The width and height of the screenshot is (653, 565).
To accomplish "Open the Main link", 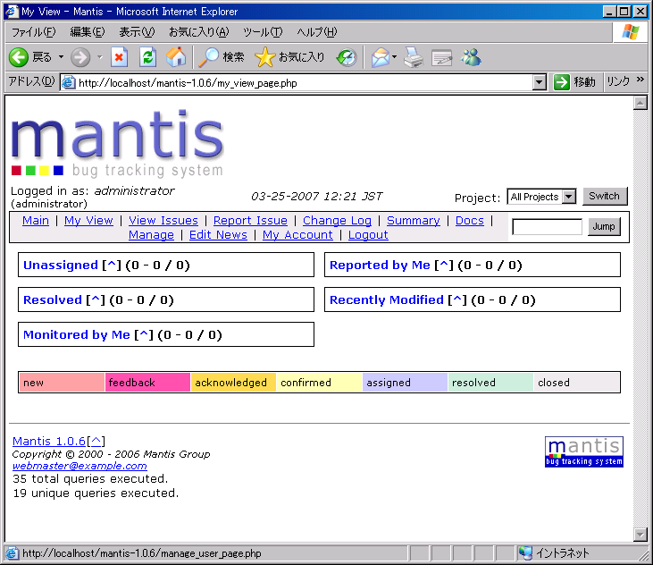I will tap(36, 221).
